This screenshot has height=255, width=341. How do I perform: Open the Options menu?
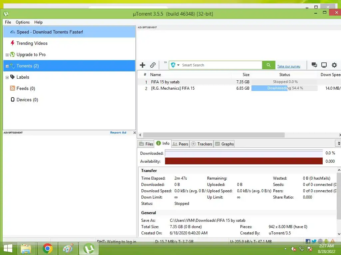[23, 22]
